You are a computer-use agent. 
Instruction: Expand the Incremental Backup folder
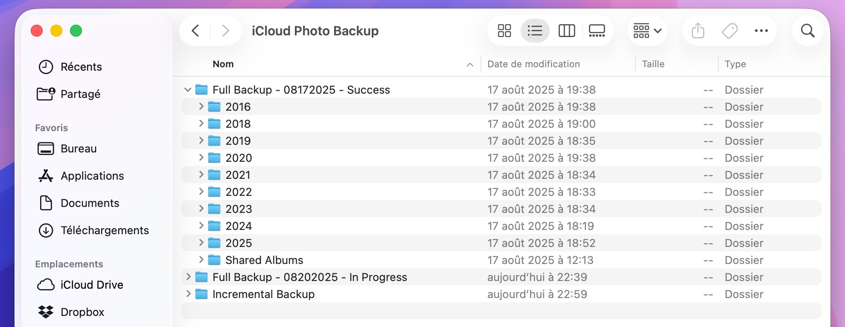188,294
